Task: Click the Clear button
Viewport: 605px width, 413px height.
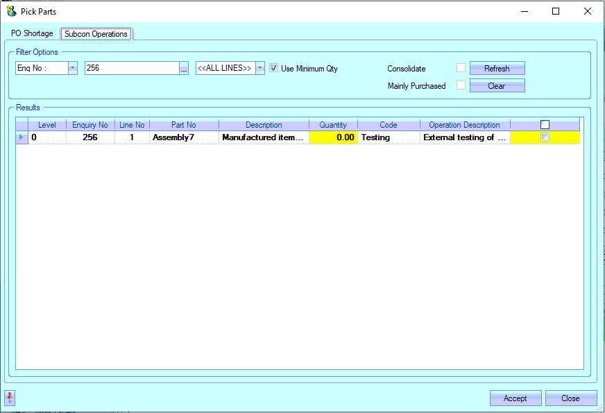Action: [x=497, y=86]
